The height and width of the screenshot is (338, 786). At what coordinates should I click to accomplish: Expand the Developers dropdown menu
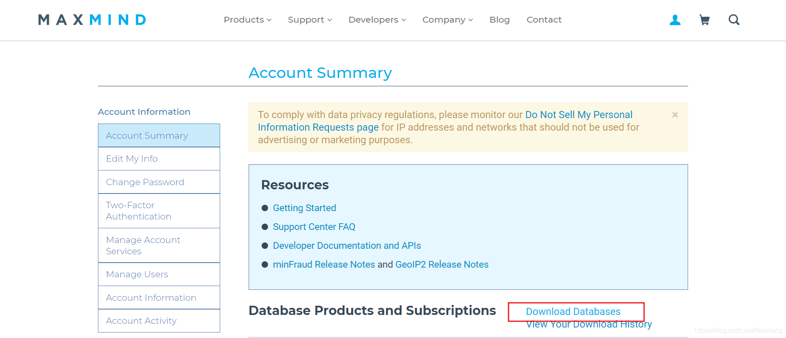pyautogui.click(x=377, y=20)
